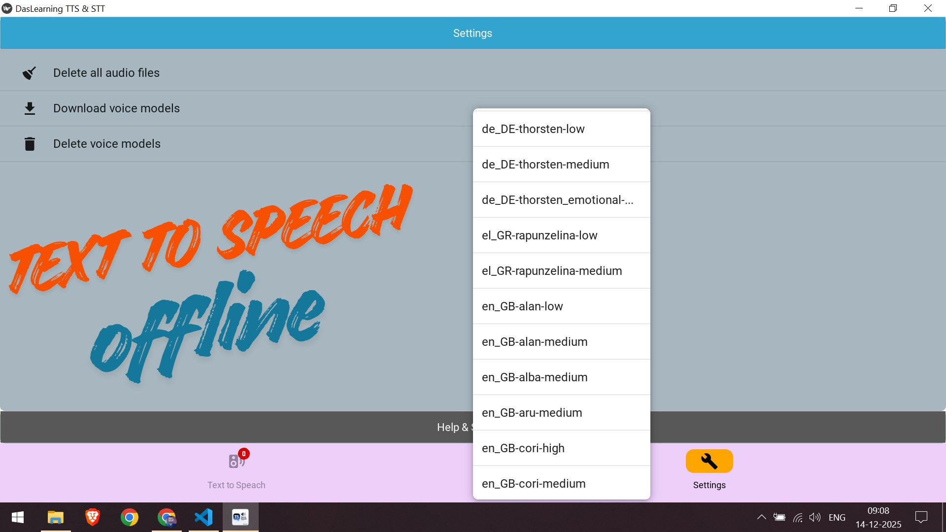Viewport: 946px width, 532px height.
Task: Choose the de_DE-thorsten_emotional model entry
Action: pyautogui.click(x=561, y=200)
